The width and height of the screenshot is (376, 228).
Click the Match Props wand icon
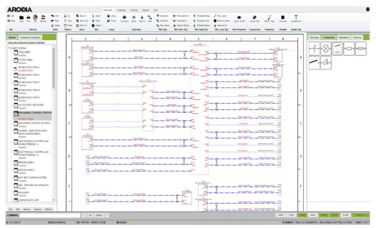[x=269, y=18]
